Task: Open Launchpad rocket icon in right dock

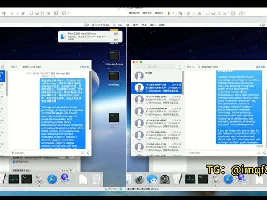Action: coord(139,179)
